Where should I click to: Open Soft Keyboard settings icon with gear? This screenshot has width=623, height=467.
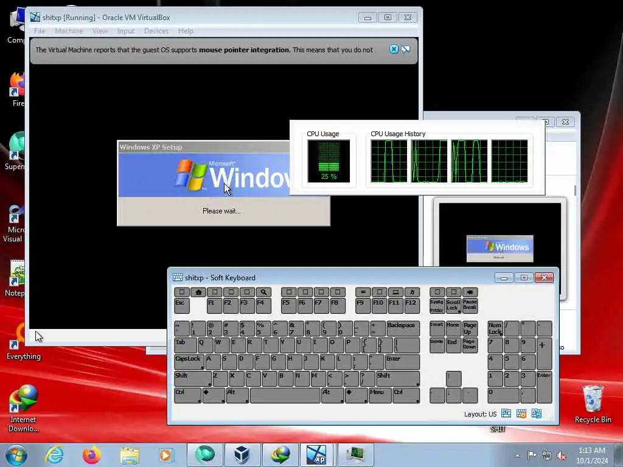(x=521, y=413)
